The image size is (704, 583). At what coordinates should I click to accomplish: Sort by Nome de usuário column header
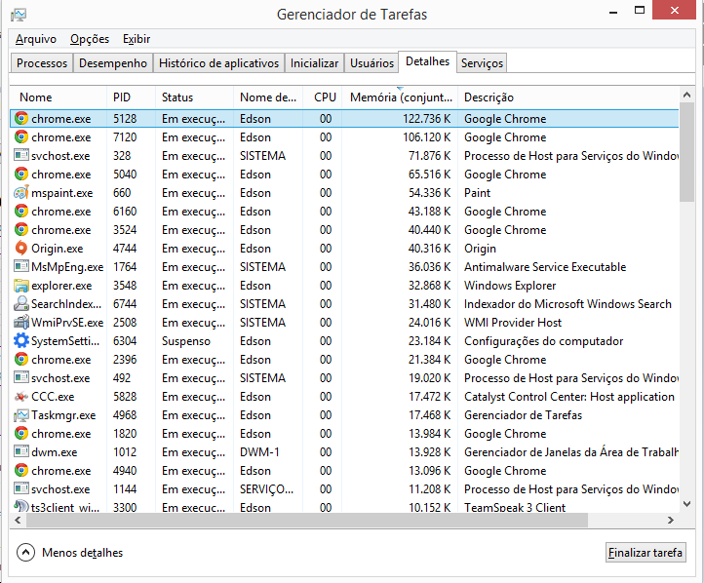coord(268,97)
